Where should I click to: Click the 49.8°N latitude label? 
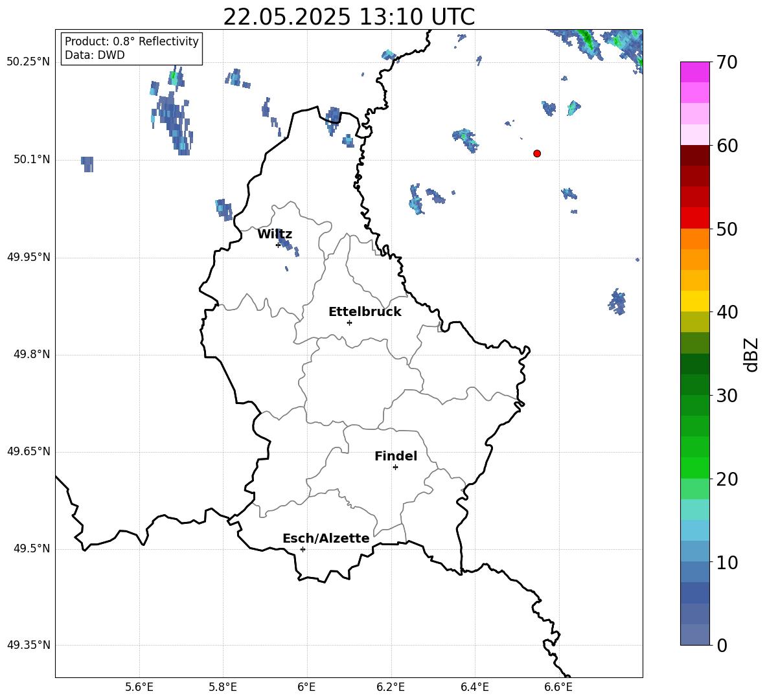click(x=32, y=354)
